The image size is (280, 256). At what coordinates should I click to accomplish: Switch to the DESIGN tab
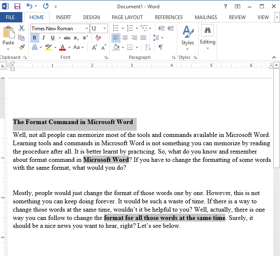click(x=92, y=17)
